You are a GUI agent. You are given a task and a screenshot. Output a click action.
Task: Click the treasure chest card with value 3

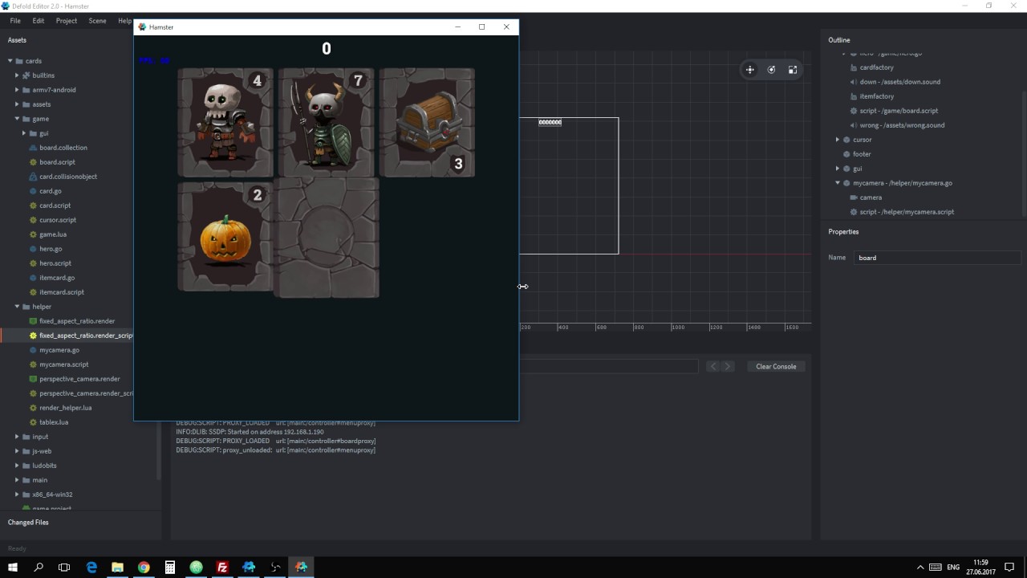click(427, 122)
